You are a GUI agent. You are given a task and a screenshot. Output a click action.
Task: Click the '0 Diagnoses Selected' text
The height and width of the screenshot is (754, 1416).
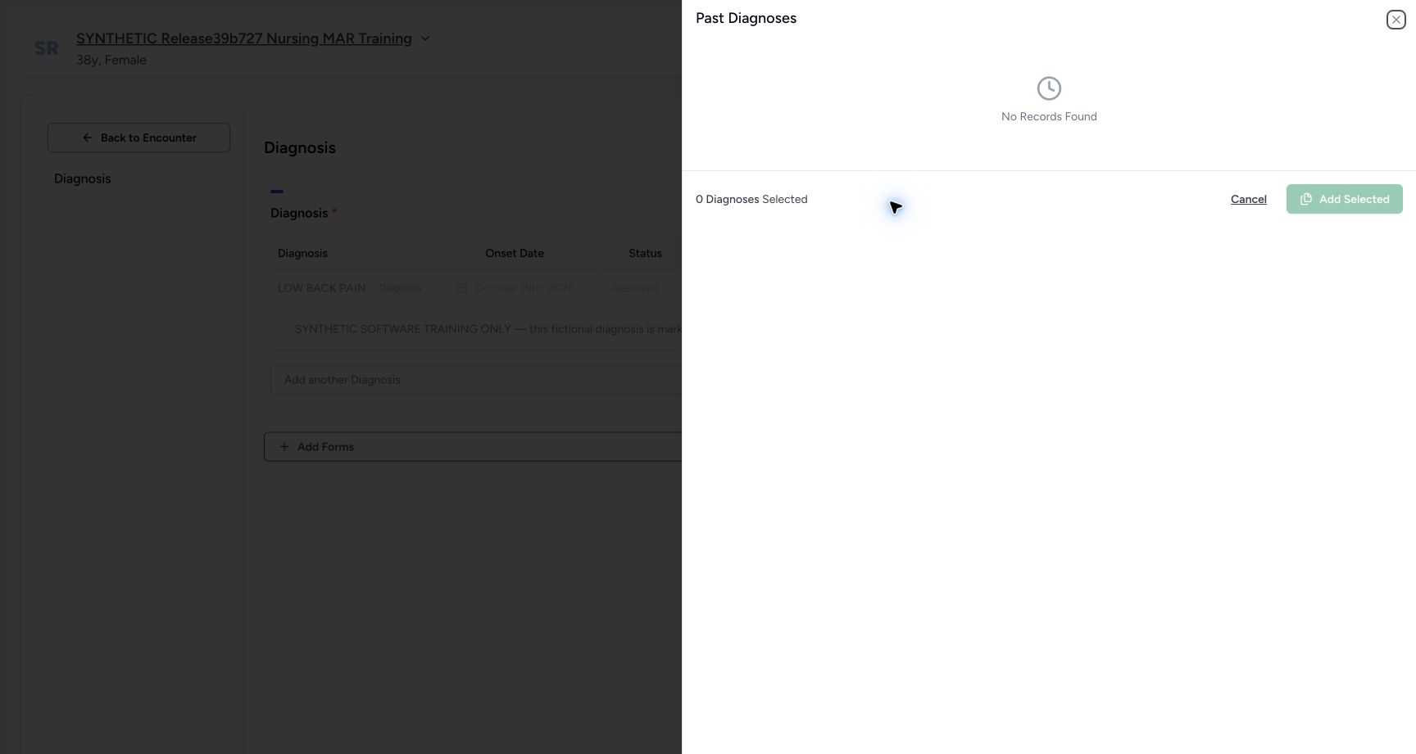751,199
